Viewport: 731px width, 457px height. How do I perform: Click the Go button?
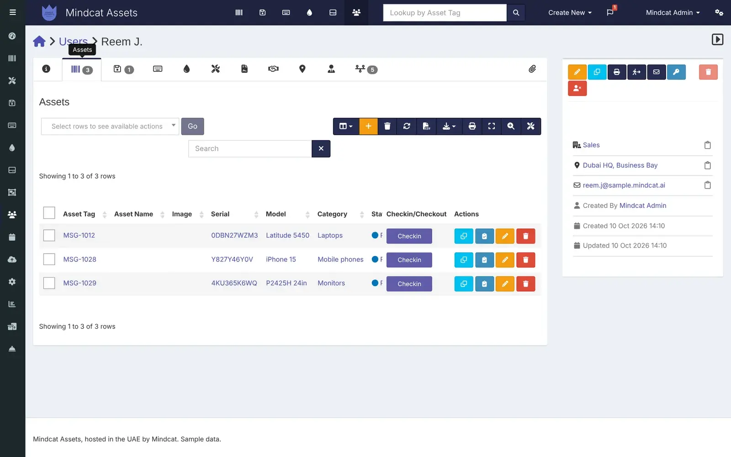click(192, 126)
